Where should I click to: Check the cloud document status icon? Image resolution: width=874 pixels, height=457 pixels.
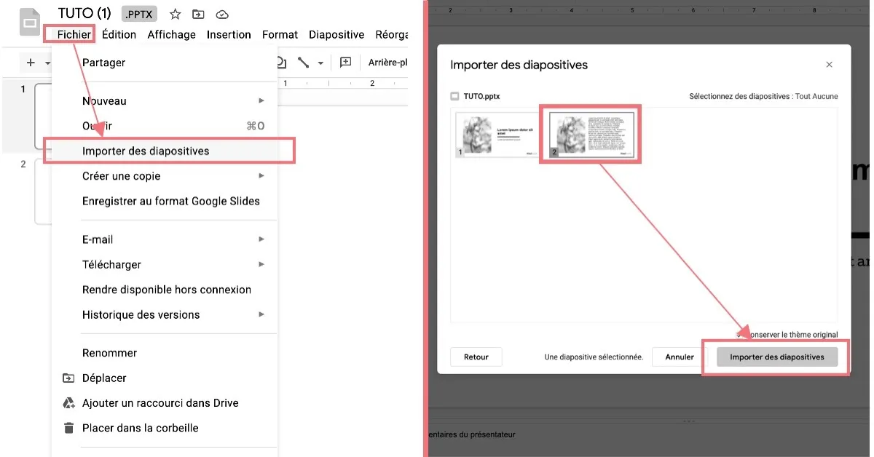coord(222,14)
